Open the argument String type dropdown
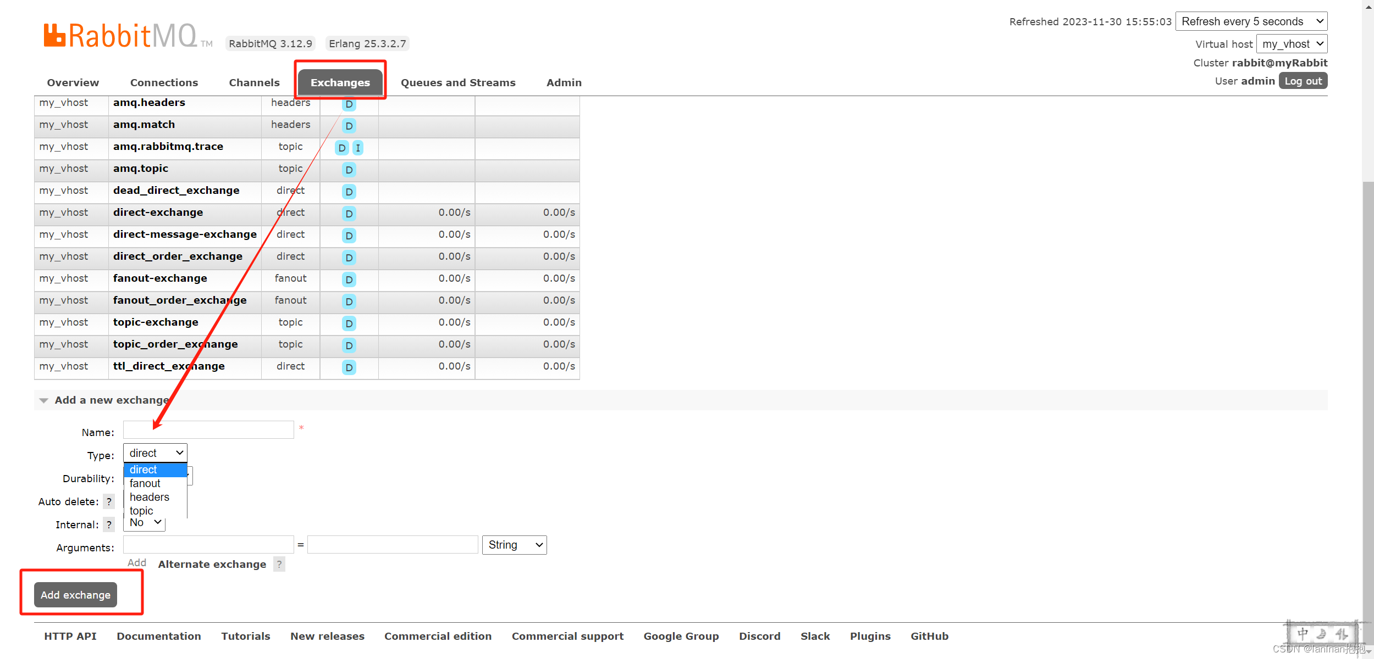Viewport: 1374px width, 659px height. (515, 545)
